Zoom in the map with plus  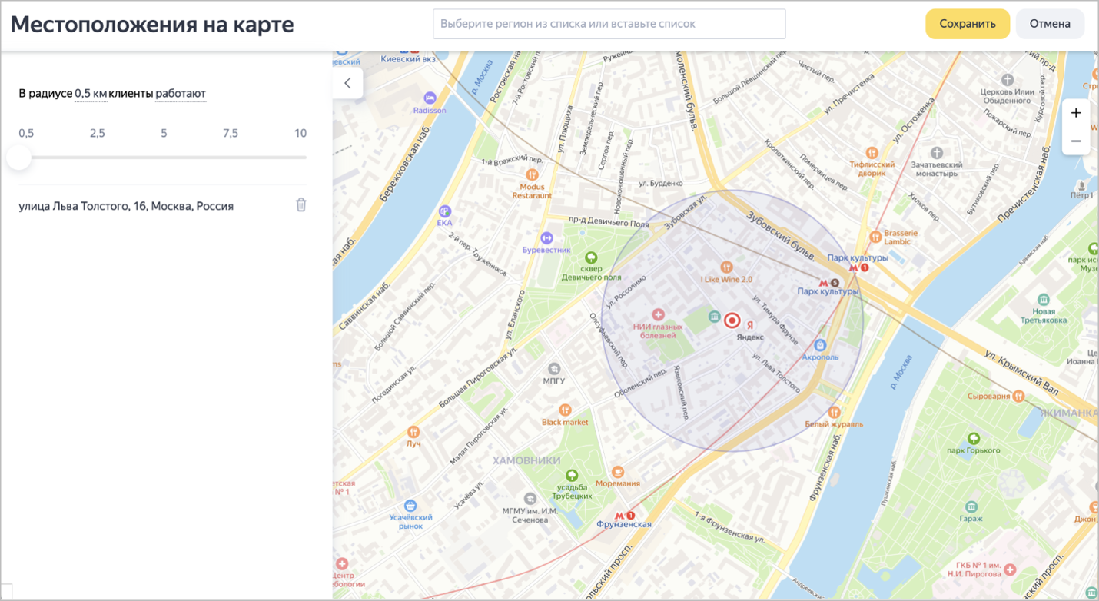point(1076,113)
